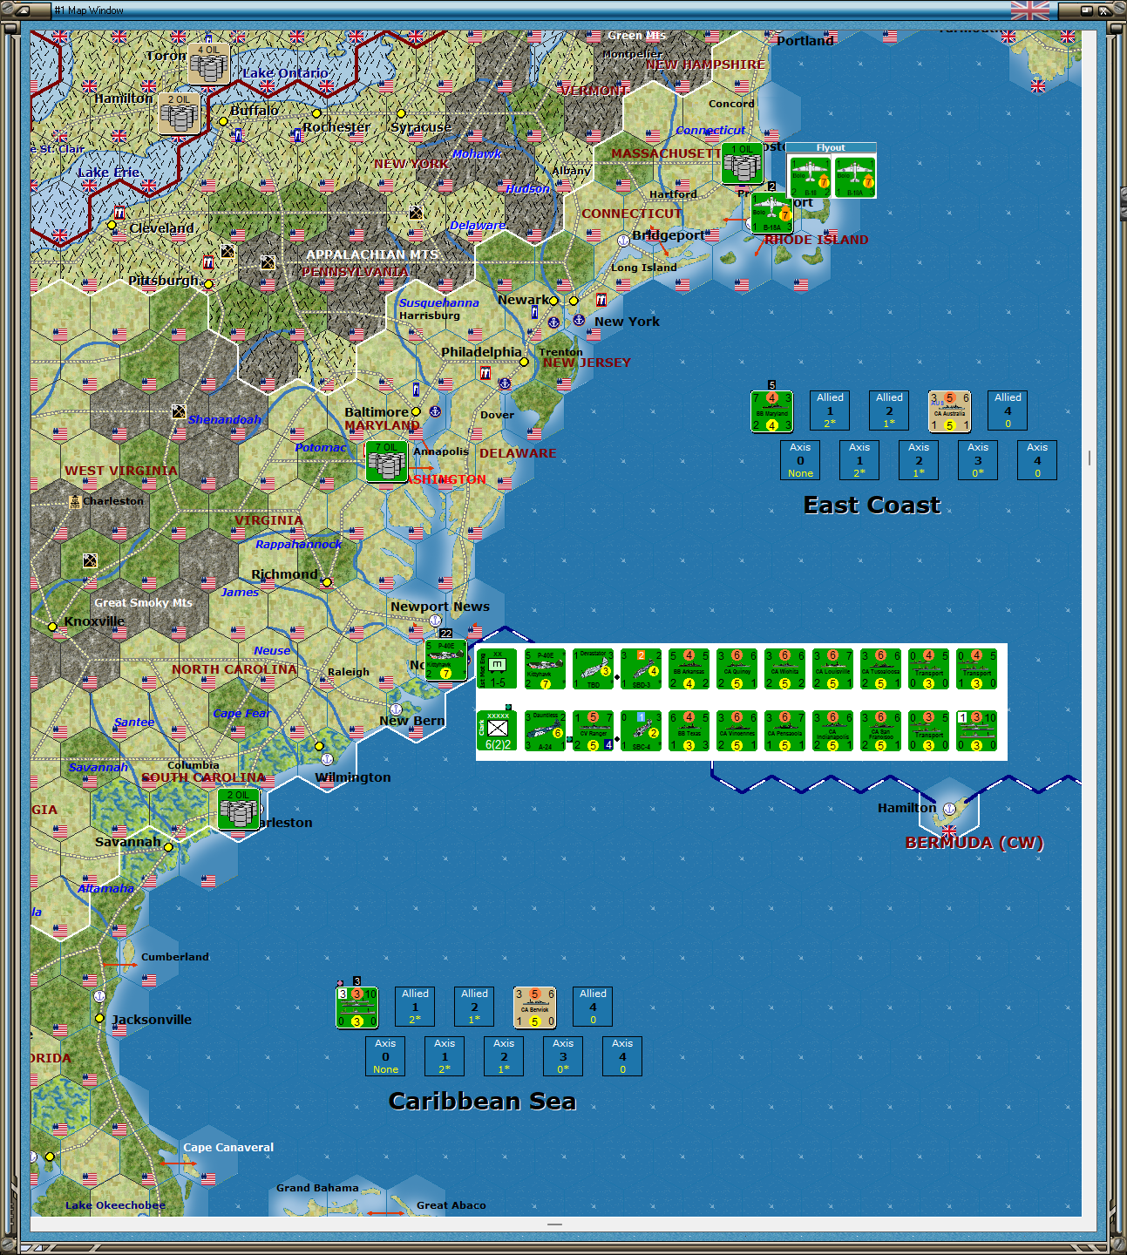
Task: Select the BB Texas battleship counter
Action: 688,730
